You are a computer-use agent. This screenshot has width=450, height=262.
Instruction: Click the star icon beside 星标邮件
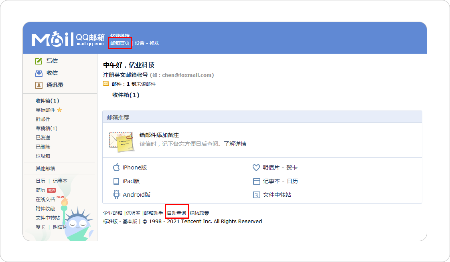tap(59, 110)
